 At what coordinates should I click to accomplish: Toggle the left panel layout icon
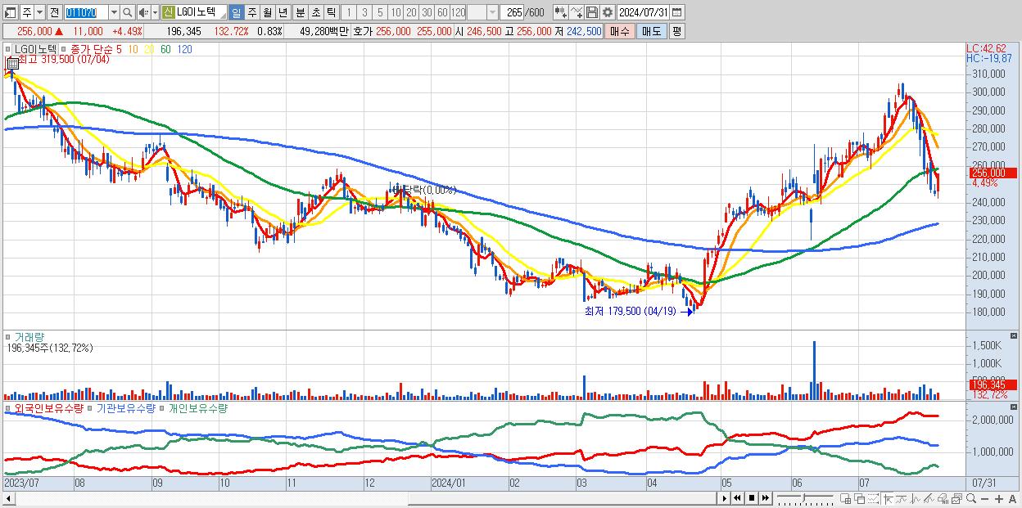[x=10, y=12]
